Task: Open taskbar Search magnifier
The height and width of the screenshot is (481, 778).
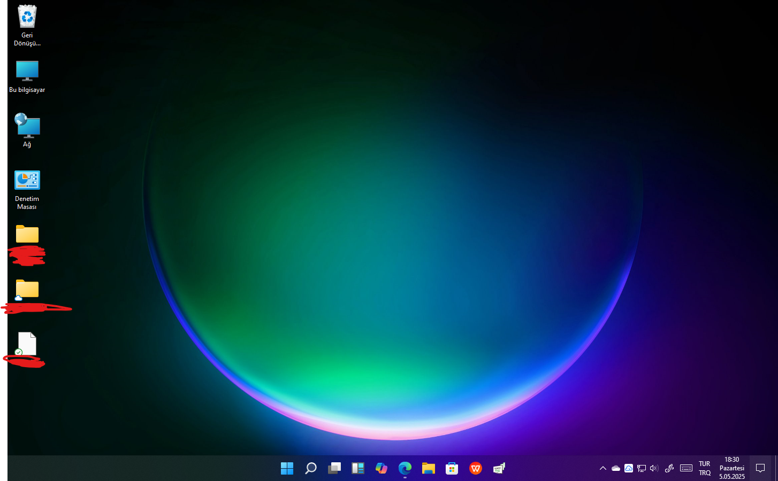Action: coord(311,468)
